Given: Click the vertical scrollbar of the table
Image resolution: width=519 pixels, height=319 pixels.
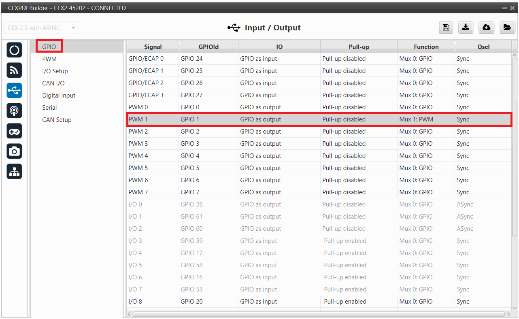Looking at the screenshot, I should click(515, 146).
